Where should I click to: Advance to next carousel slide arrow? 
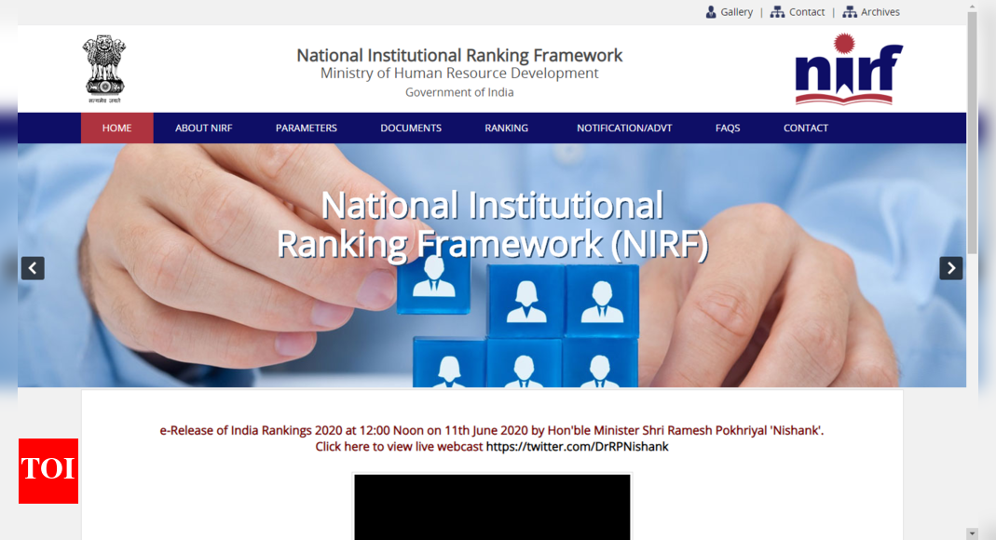950,268
